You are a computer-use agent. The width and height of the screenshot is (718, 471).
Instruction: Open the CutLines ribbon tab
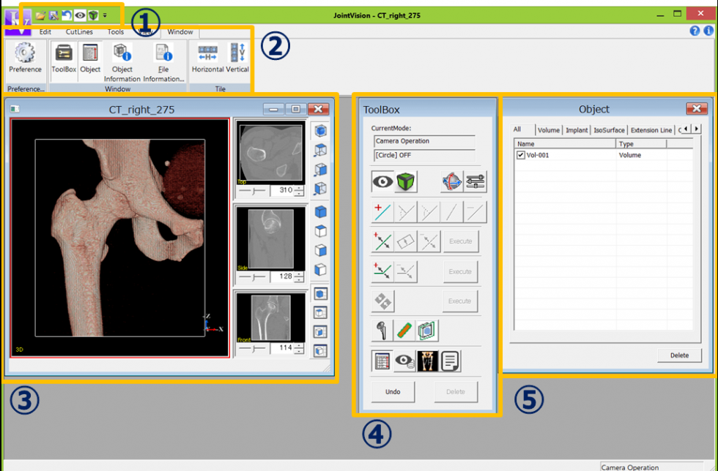click(x=79, y=32)
